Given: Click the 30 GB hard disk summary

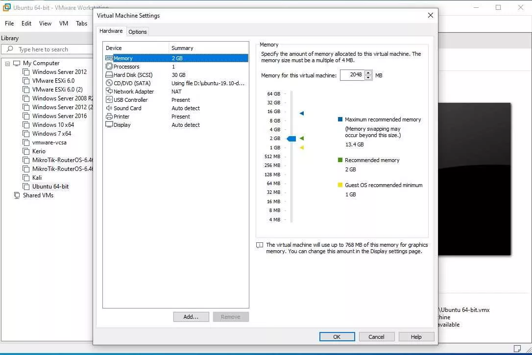Looking at the screenshot, I should (178, 75).
